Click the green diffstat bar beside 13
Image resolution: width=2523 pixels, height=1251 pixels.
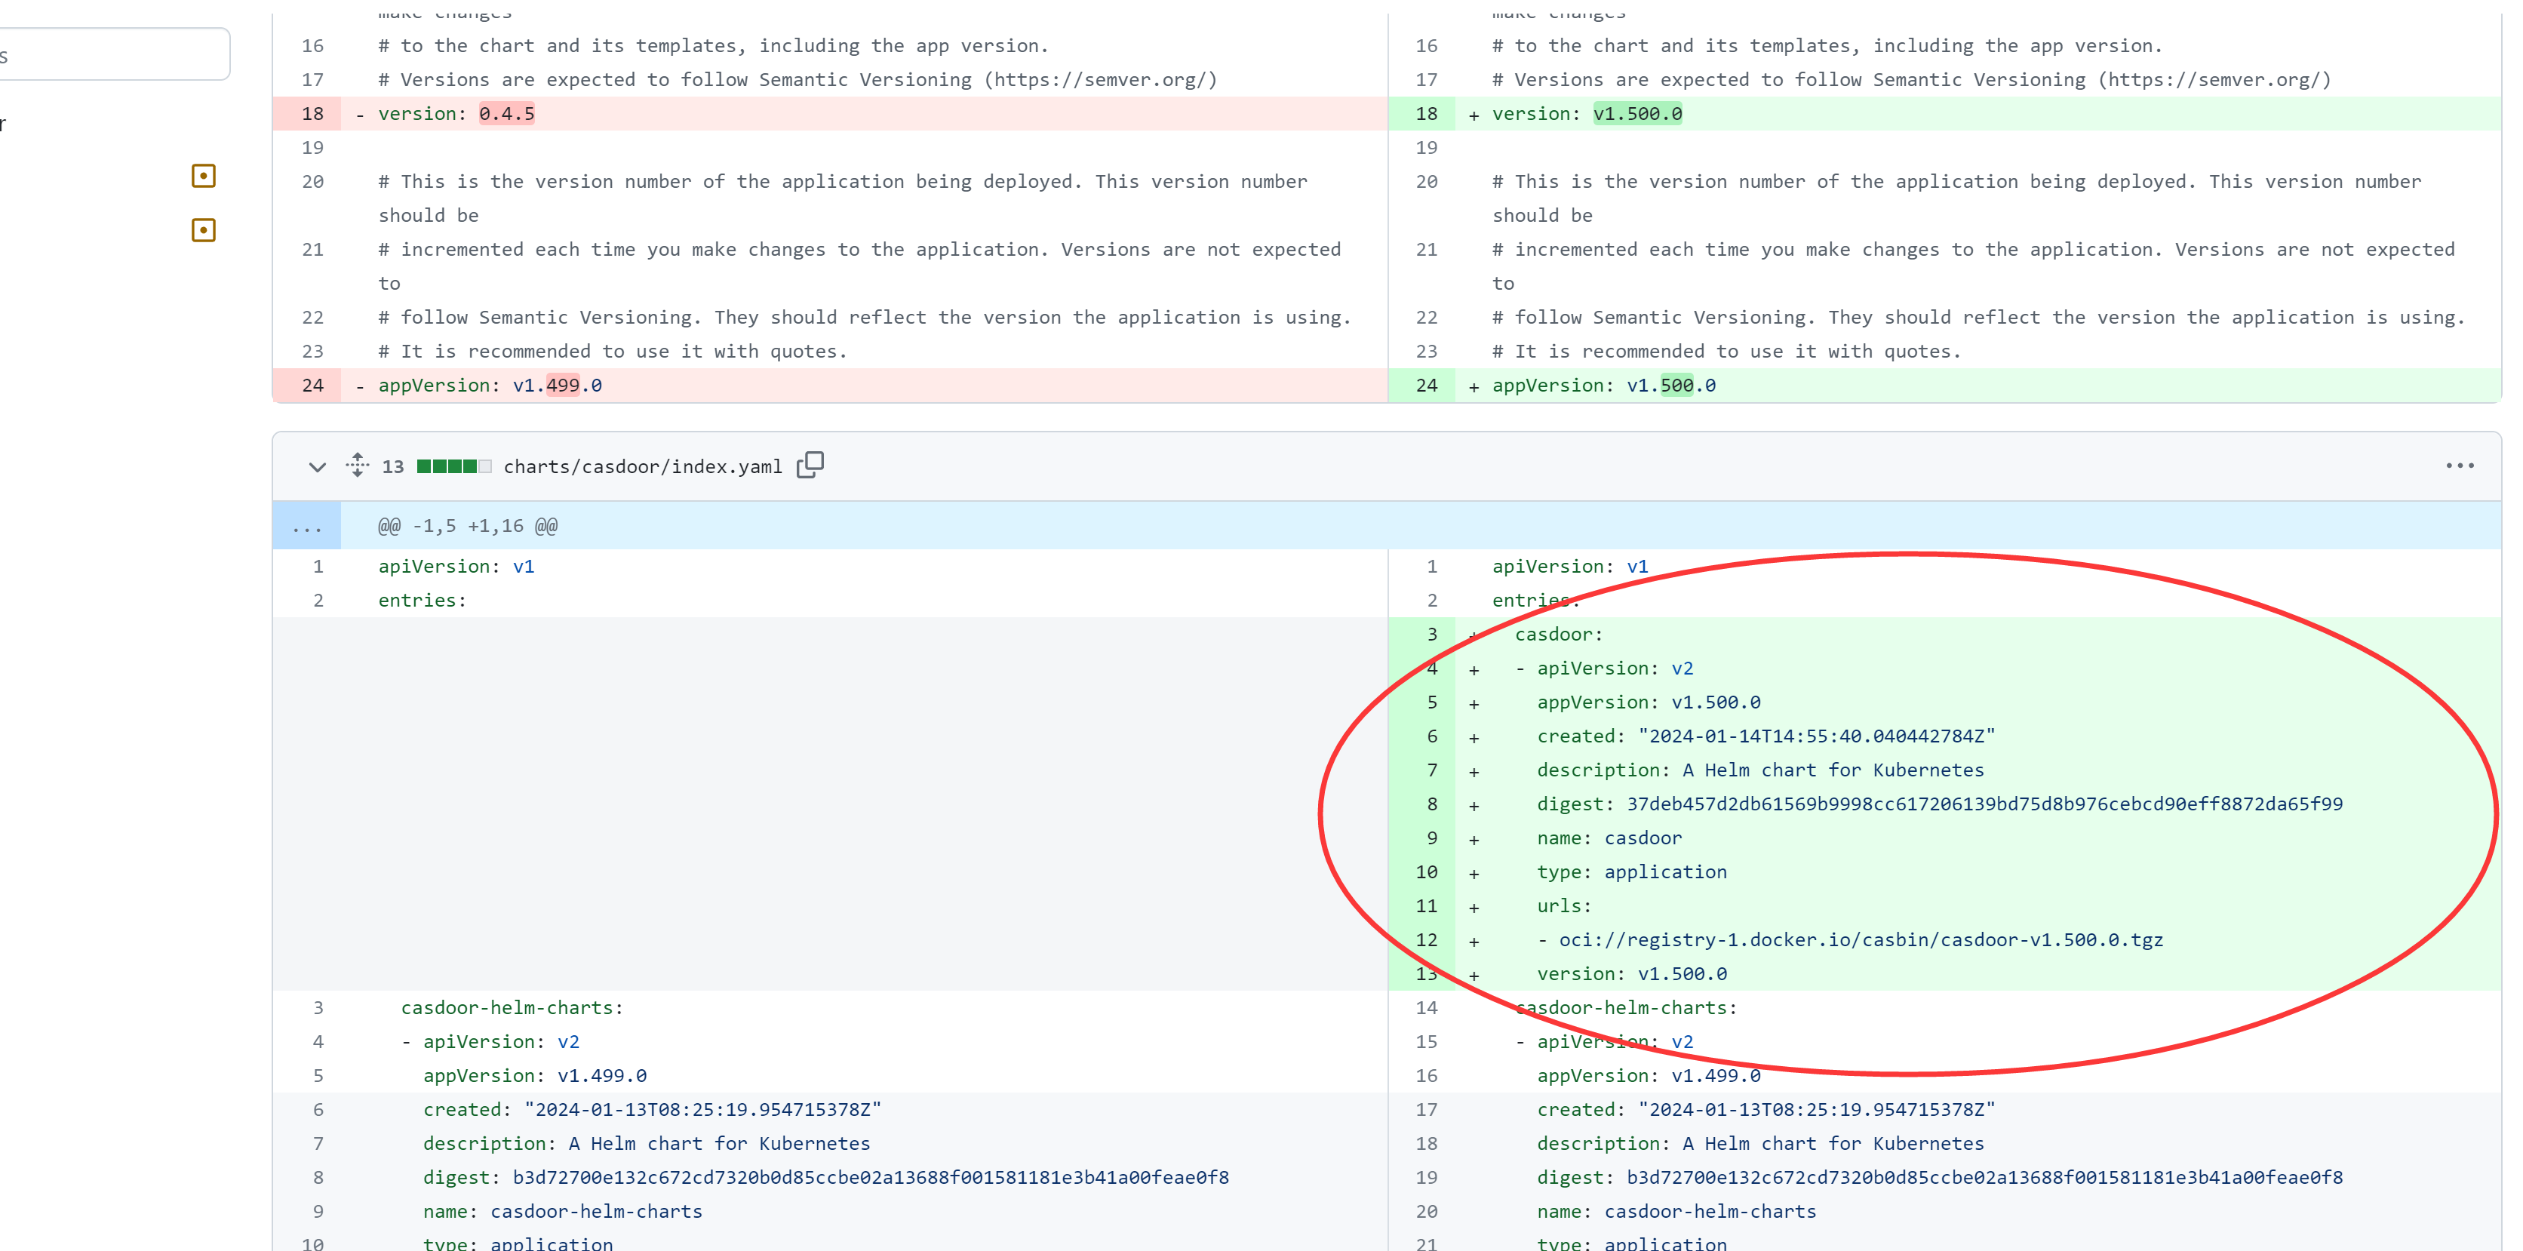[x=453, y=466]
